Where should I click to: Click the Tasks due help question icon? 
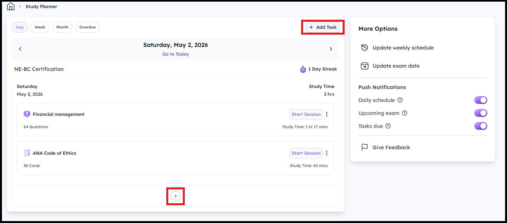coord(388,126)
